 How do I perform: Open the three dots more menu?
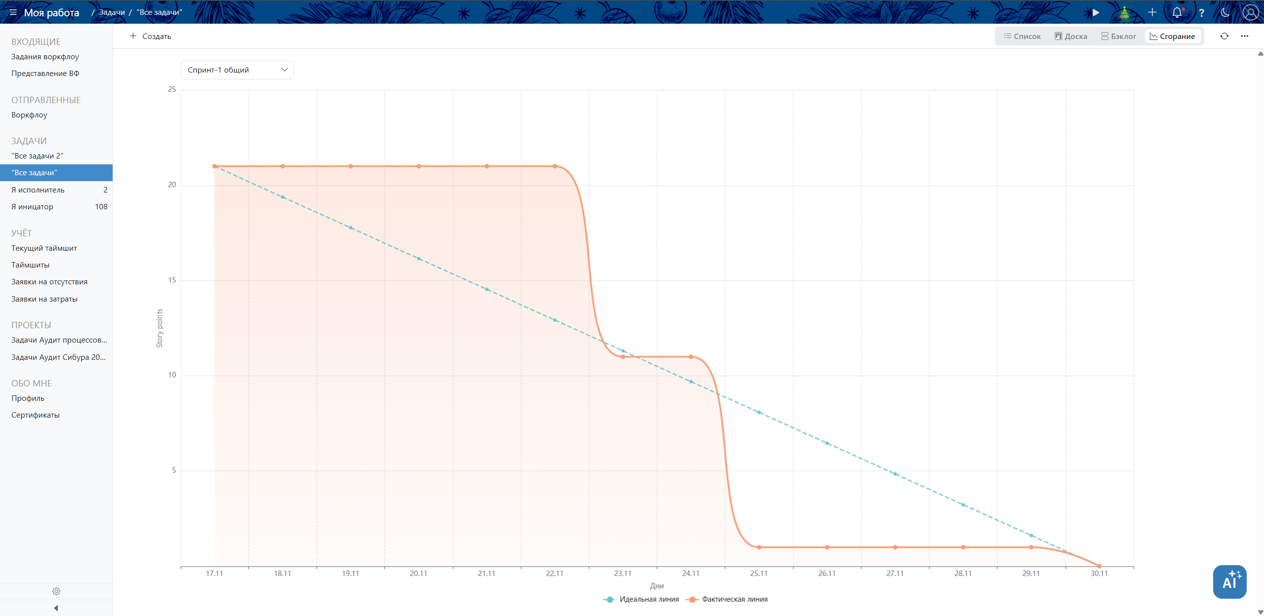(1244, 36)
